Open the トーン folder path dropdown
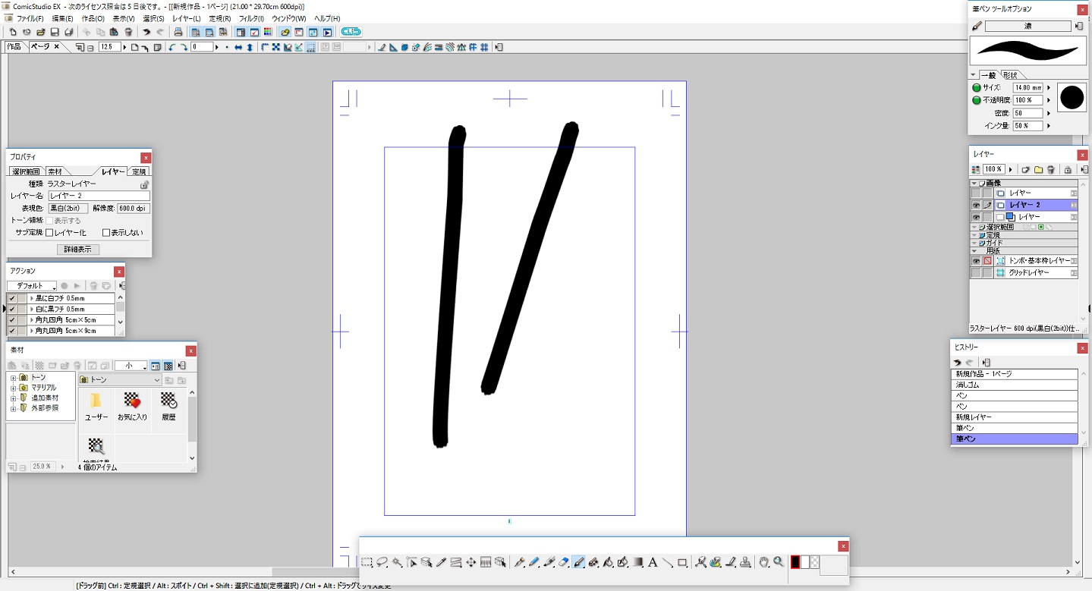Viewport: 1092px width, 591px height. point(121,379)
